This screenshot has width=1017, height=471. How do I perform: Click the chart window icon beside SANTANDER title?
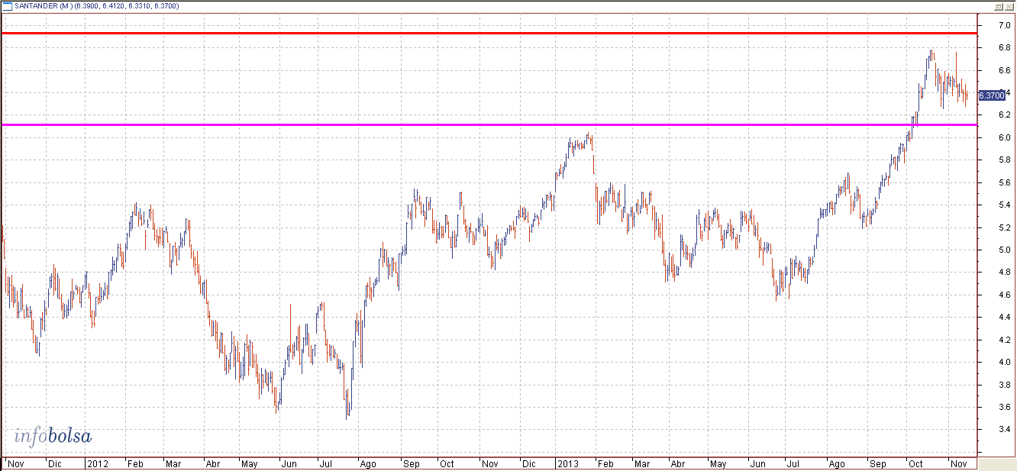[7, 6]
